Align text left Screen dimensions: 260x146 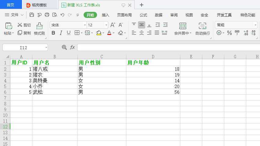coord(134,33)
